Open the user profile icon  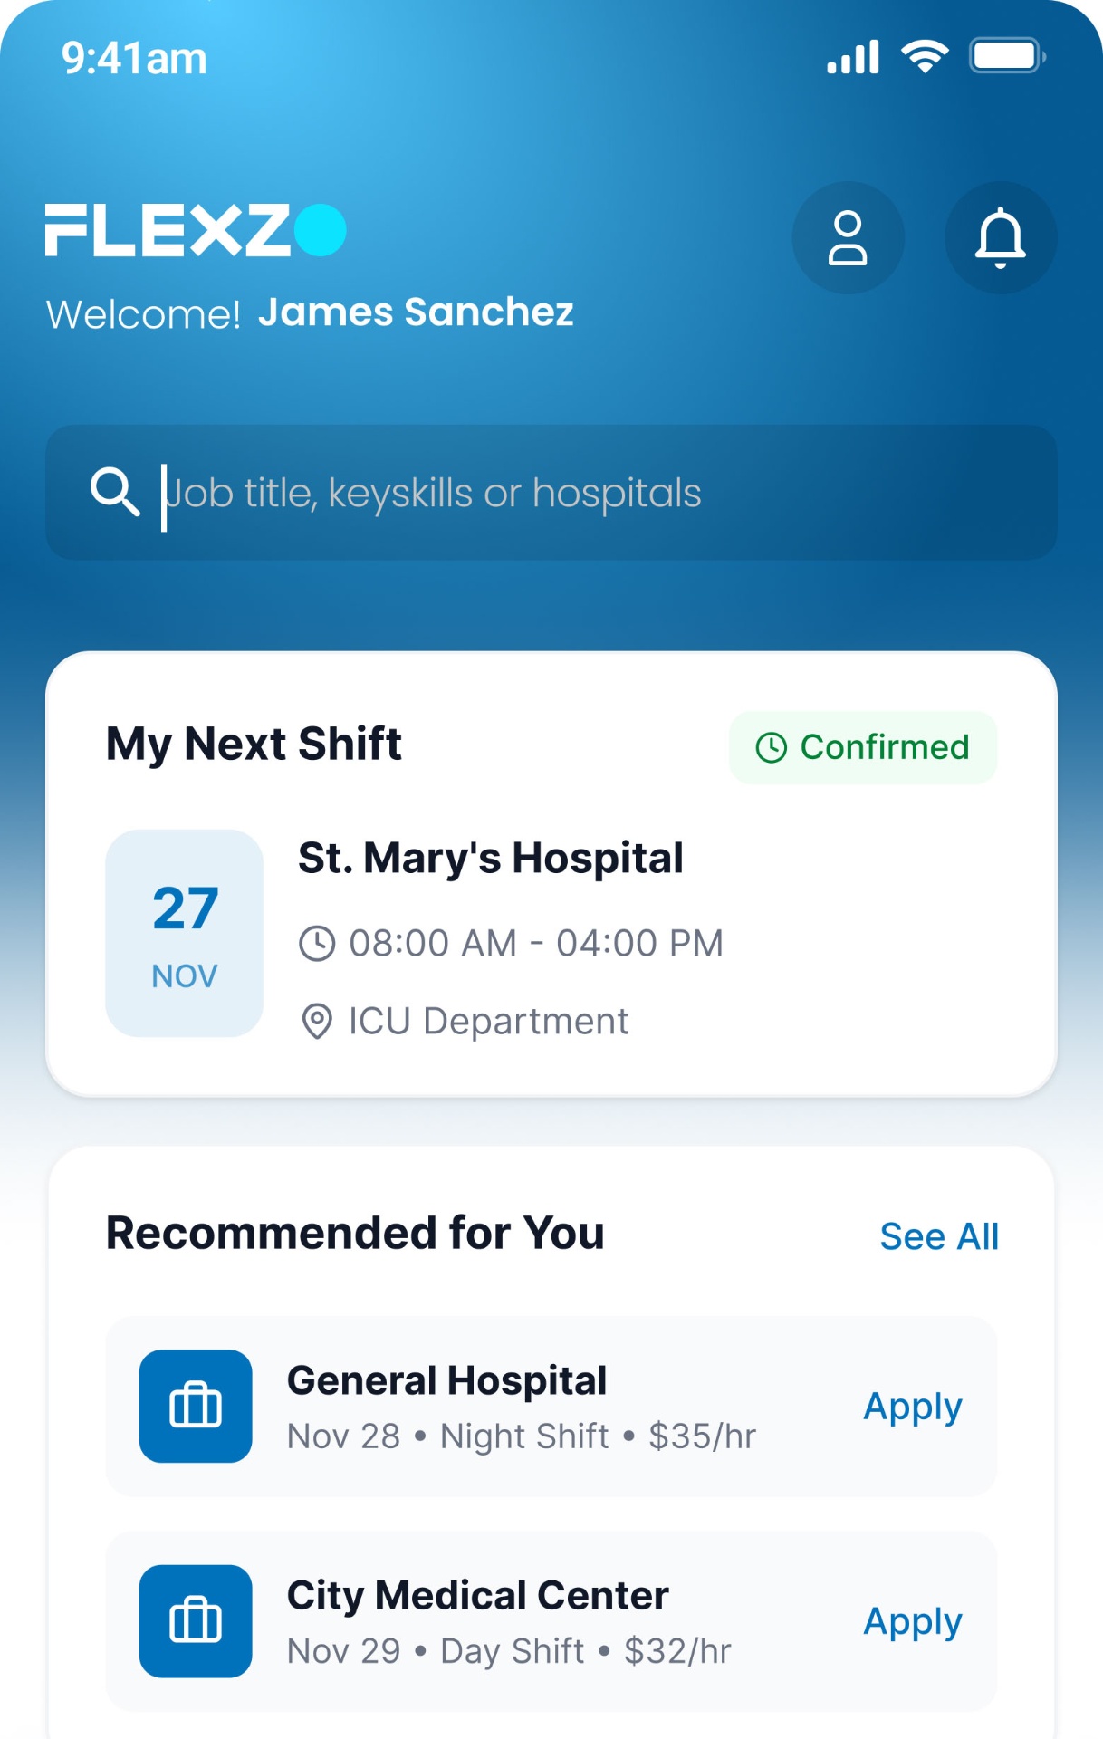(x=848, y=237)
